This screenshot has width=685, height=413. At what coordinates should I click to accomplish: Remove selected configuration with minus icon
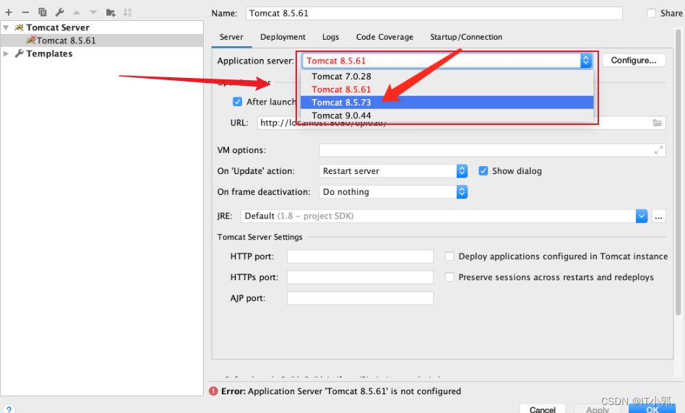25,12
